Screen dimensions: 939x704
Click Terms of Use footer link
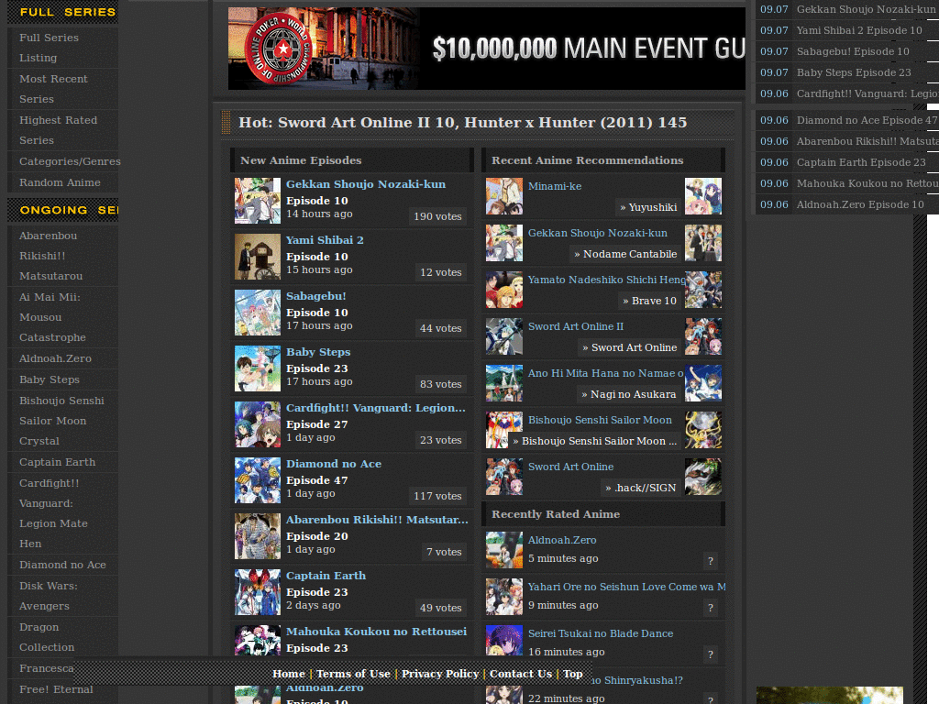click(353, 674)
